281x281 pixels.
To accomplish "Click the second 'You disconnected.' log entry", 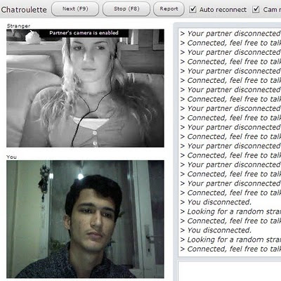I will [216, 230].
